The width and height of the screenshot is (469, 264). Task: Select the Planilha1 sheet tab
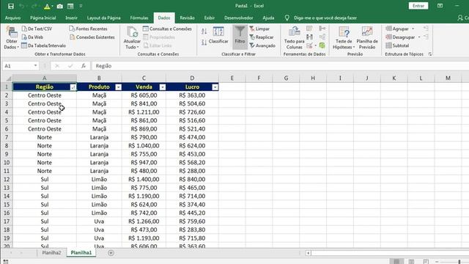[81, 252]
